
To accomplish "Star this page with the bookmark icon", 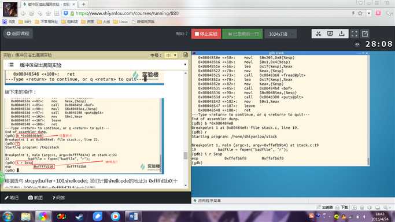I will click(x=360, y=13).
